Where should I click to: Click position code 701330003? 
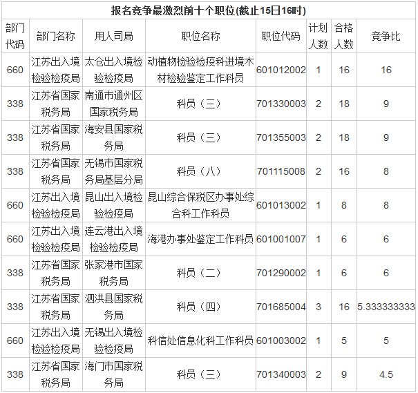pyautogui.click(x=281, y=104)
